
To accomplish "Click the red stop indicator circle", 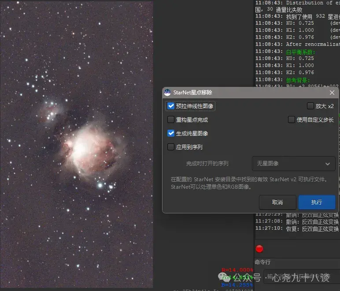I will (259, 249).
